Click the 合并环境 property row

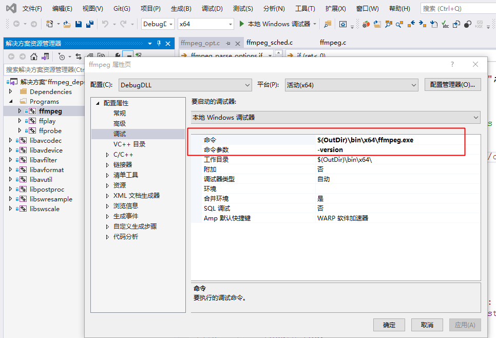click(336, 199)
